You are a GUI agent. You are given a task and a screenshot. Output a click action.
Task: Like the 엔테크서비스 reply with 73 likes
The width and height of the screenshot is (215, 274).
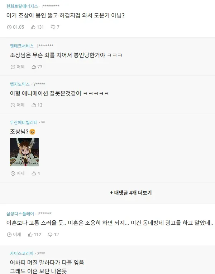point(37,67)
